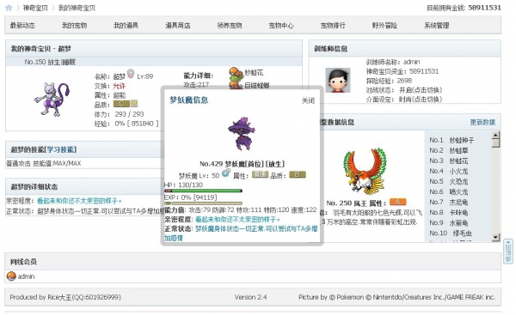
Task: Open the 我的宠物 menu item
Action: coord(74,25)
